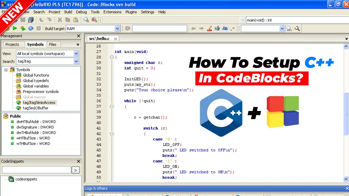349x196 pixels.
Task: Open the Extensions menu
Action: tap(112, 12)
